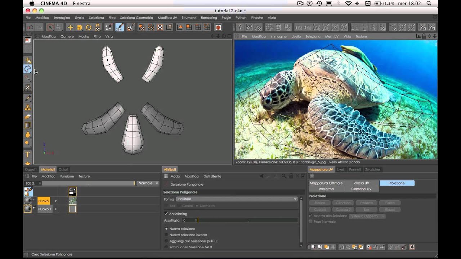The image size is (461, 259).
Task: Expand the Nuovo material layers arrow
Action: [56, 201]
